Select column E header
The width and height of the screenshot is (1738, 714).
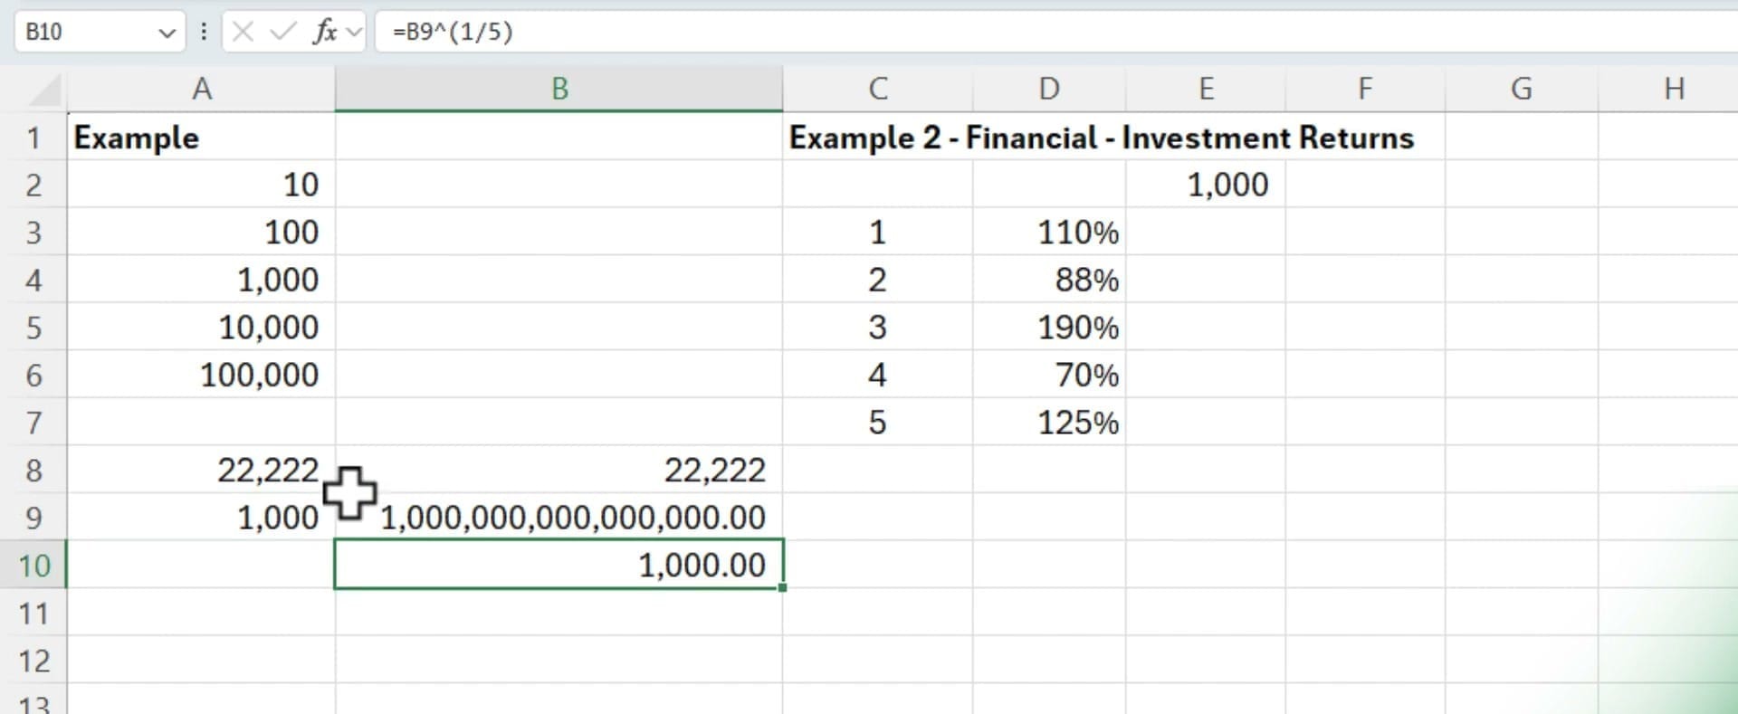point(1206,89)
